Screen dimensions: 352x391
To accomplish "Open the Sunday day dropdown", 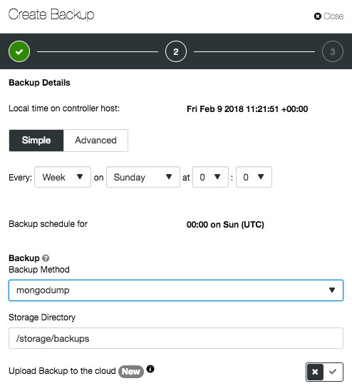I will [x=143, y=177].
